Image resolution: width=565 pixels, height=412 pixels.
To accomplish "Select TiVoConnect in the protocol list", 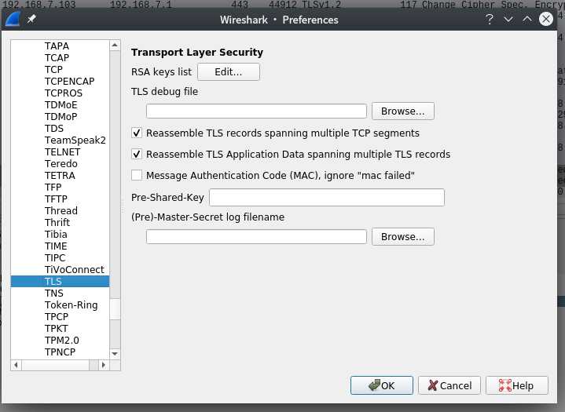I will point(74,270).
